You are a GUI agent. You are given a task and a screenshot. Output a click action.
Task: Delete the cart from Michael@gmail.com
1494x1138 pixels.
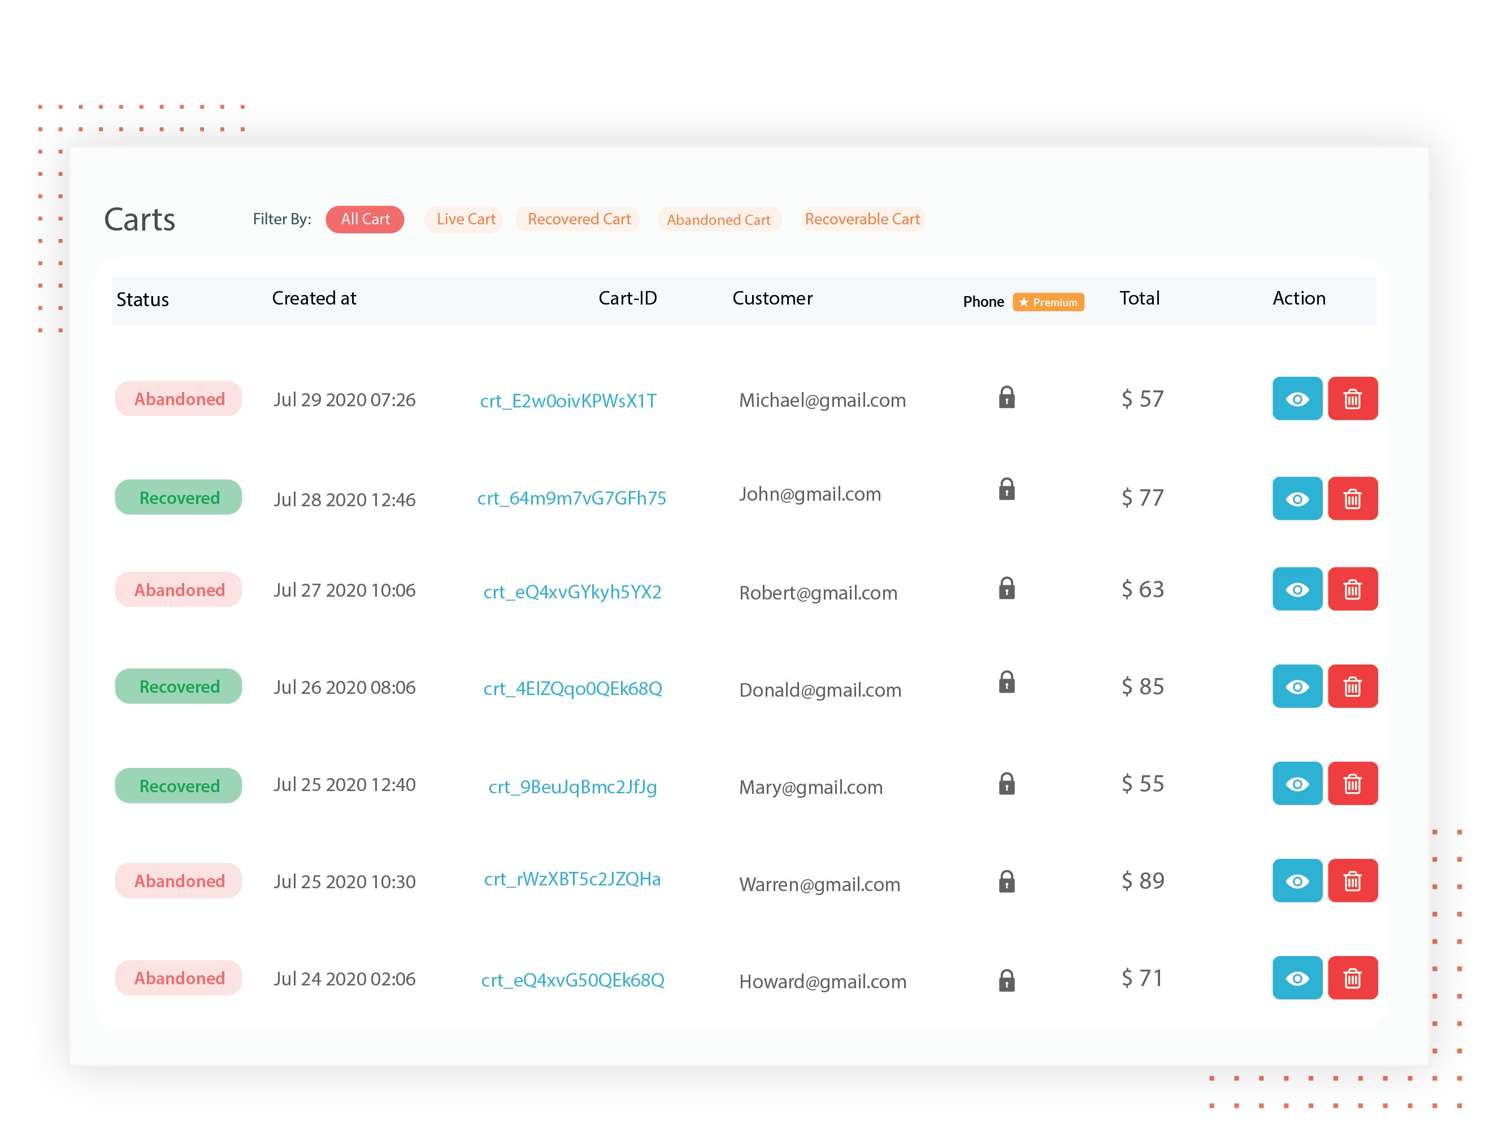tap(1353, 398)
